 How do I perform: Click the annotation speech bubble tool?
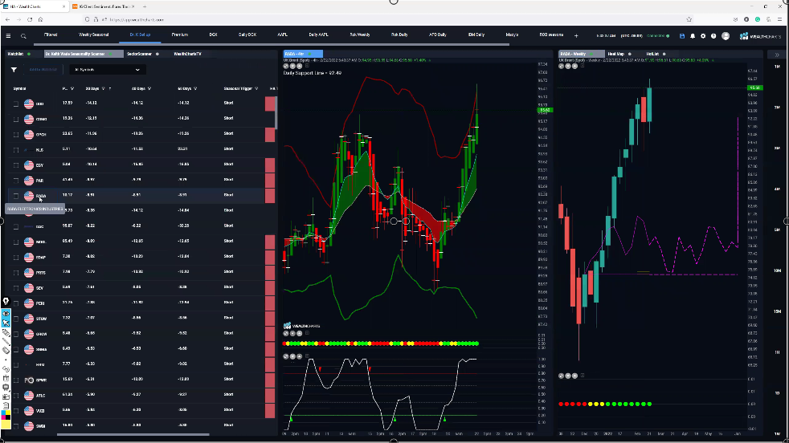coord(6,387)
